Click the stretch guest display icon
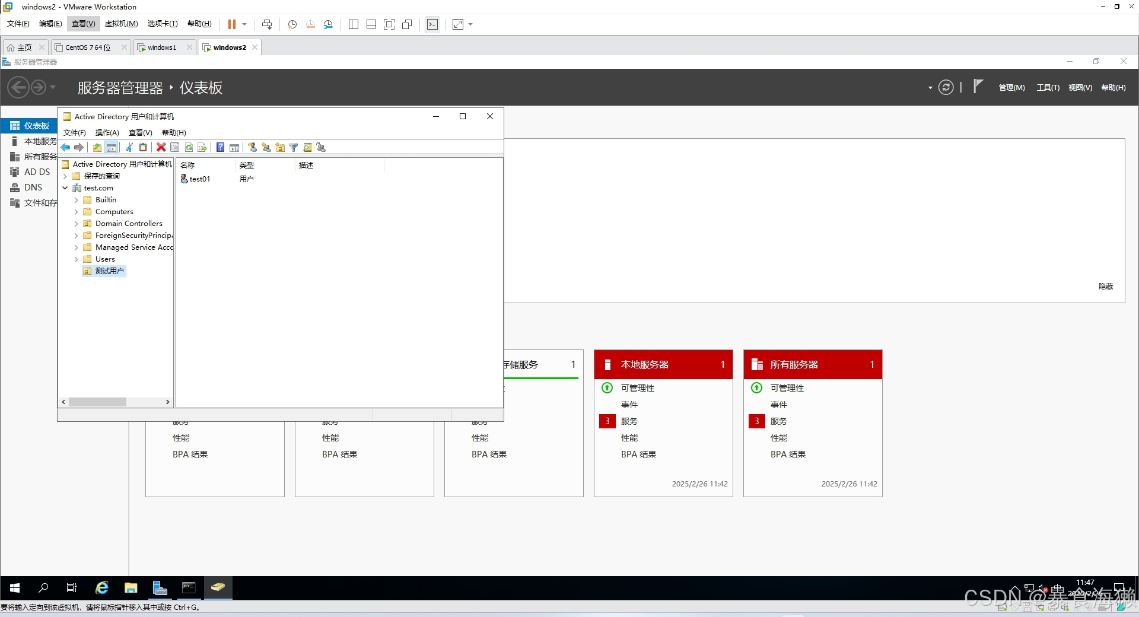The width and height of the screenshot is (1139, 617). point(458,24)
